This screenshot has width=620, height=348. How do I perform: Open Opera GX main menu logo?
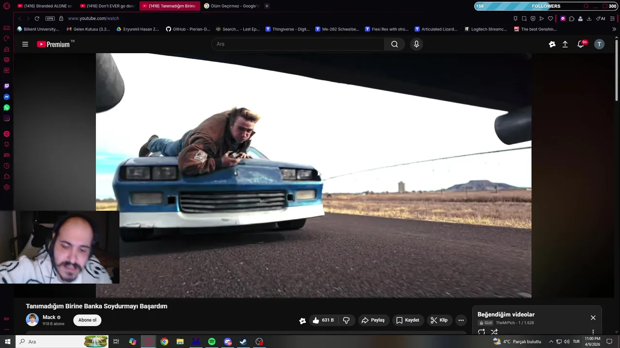click(6, 6)
